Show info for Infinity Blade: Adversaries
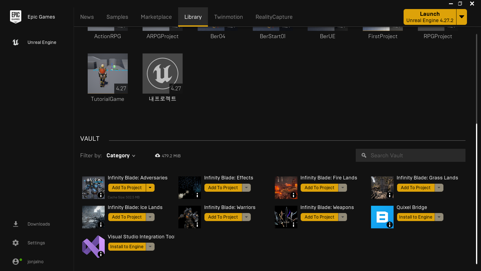The image size is (481, 271). 101,195
